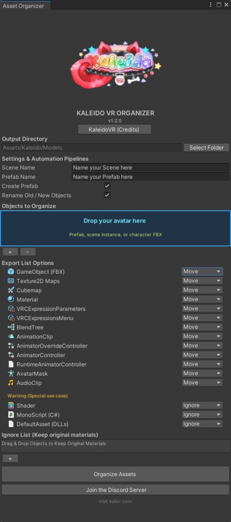Click the AnimatorController icon
The image size is (231, 522).
click(x=11, y=355)
